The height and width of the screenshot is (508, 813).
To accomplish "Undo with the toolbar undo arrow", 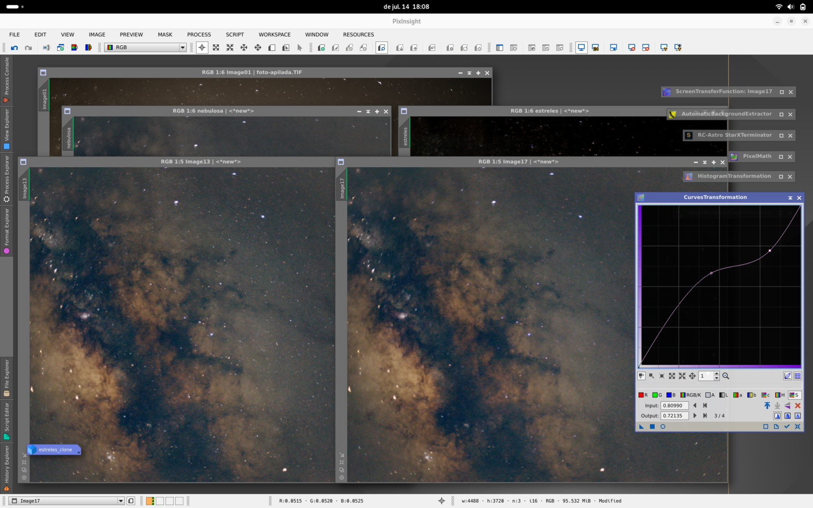I will pos(14,48).
